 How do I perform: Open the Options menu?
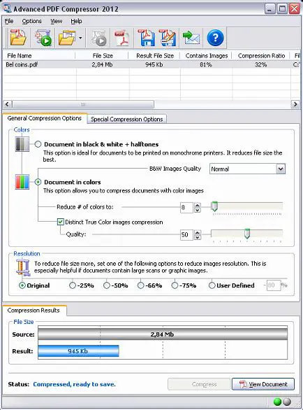[31, 21]
